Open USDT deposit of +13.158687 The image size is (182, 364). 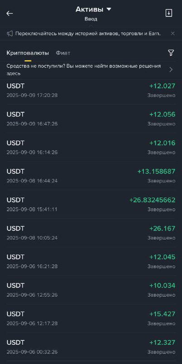pos(91,176)
